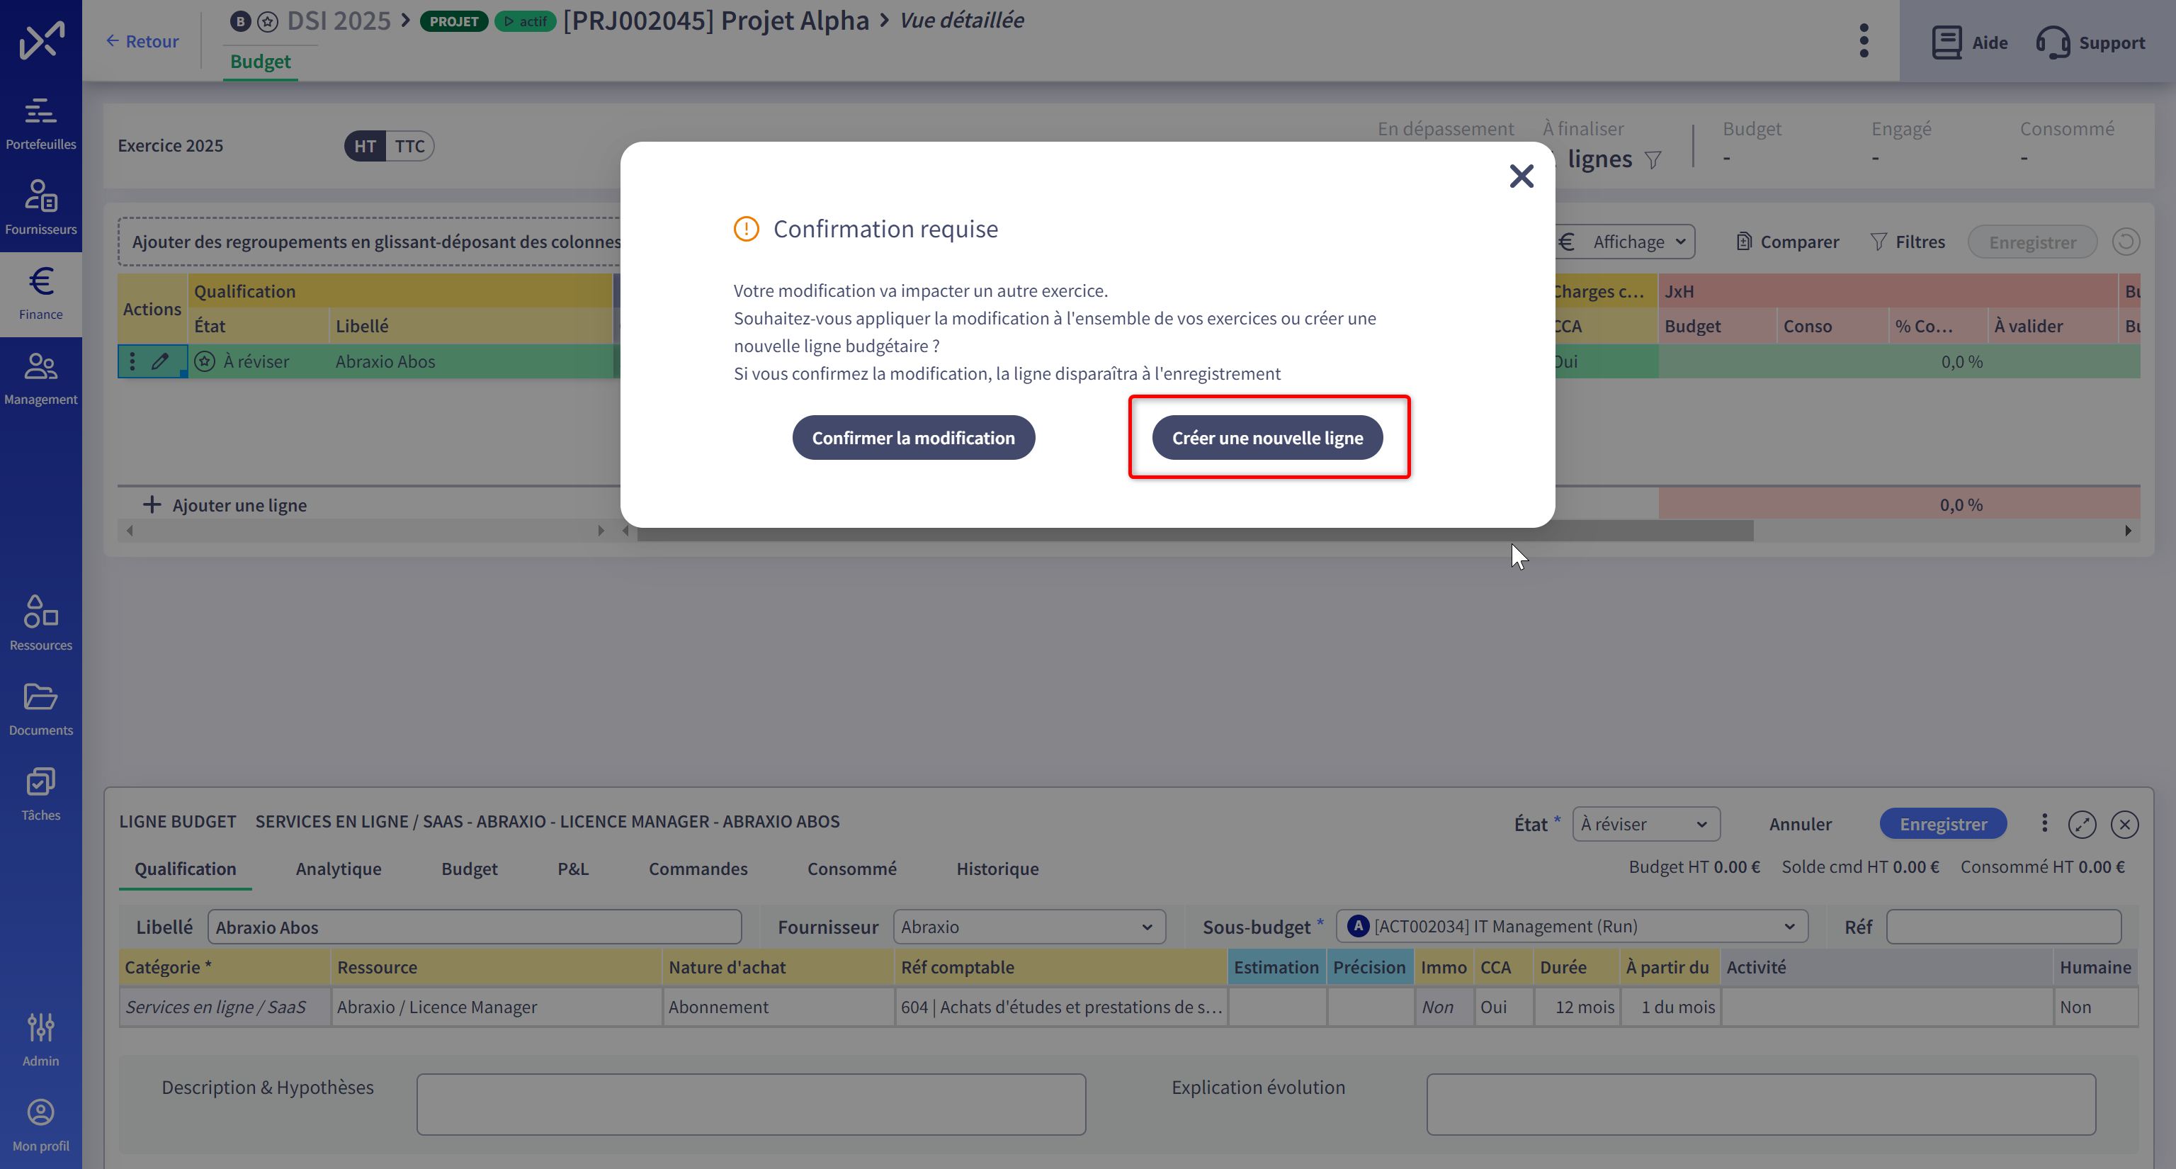Switch to the Budget top tab
This screenshot has width=2176, height=1169.
tap(260, 62)
